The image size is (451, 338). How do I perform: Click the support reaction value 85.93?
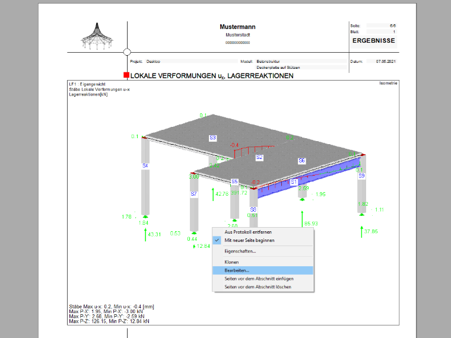tap(311, 224)
